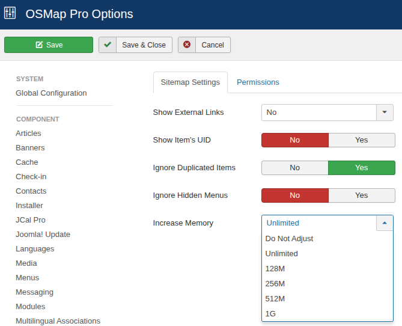Open the Sitemap Settings tab
The height and width of the screenshot is (326, 402).
click(x=190, y=82)
